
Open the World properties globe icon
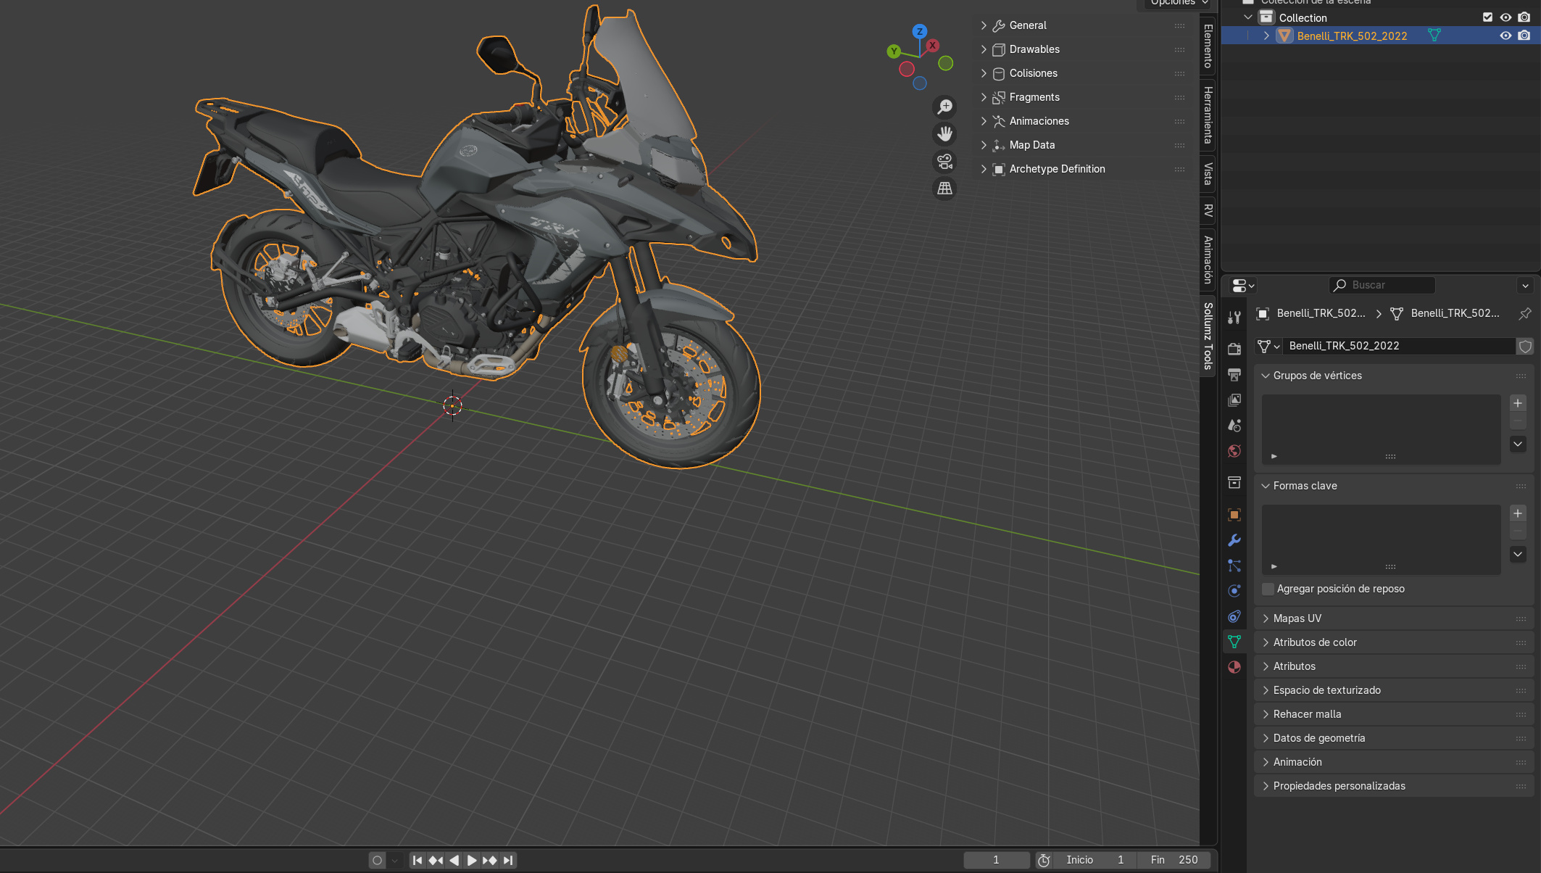coord(1234,451)
